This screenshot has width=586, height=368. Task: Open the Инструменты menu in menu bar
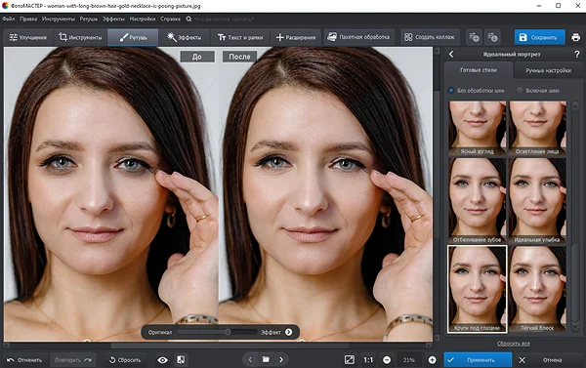pos(59,19)
